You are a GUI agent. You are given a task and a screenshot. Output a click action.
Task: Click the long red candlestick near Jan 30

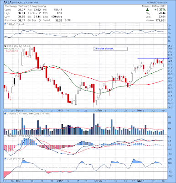(x=94, y=93)
